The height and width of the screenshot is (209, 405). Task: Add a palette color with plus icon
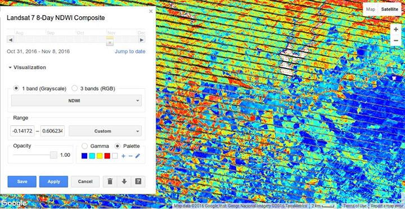(123, 156)
